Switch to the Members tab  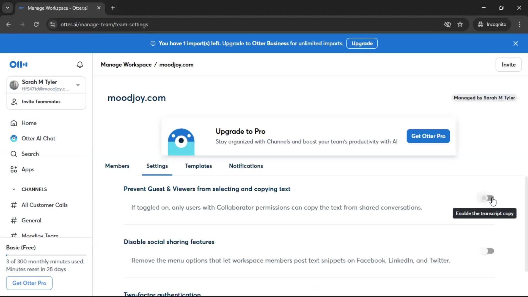click(117, 166)
